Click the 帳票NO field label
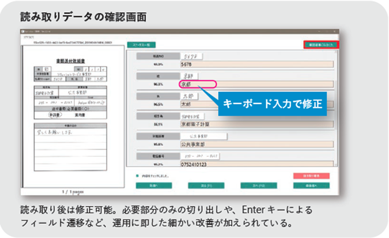This screenshot has width=389, height=238. pos(158,56)
